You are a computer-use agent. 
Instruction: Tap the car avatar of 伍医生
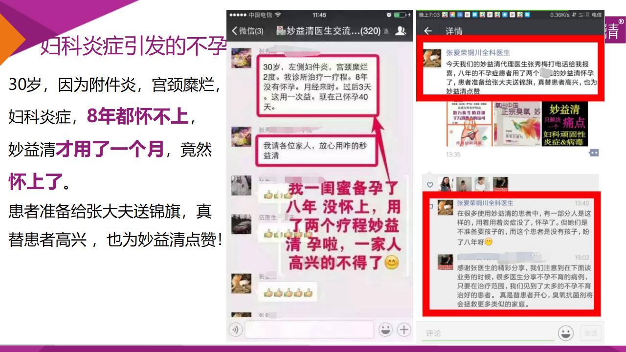pyautogui.click(x=241, y=224)
